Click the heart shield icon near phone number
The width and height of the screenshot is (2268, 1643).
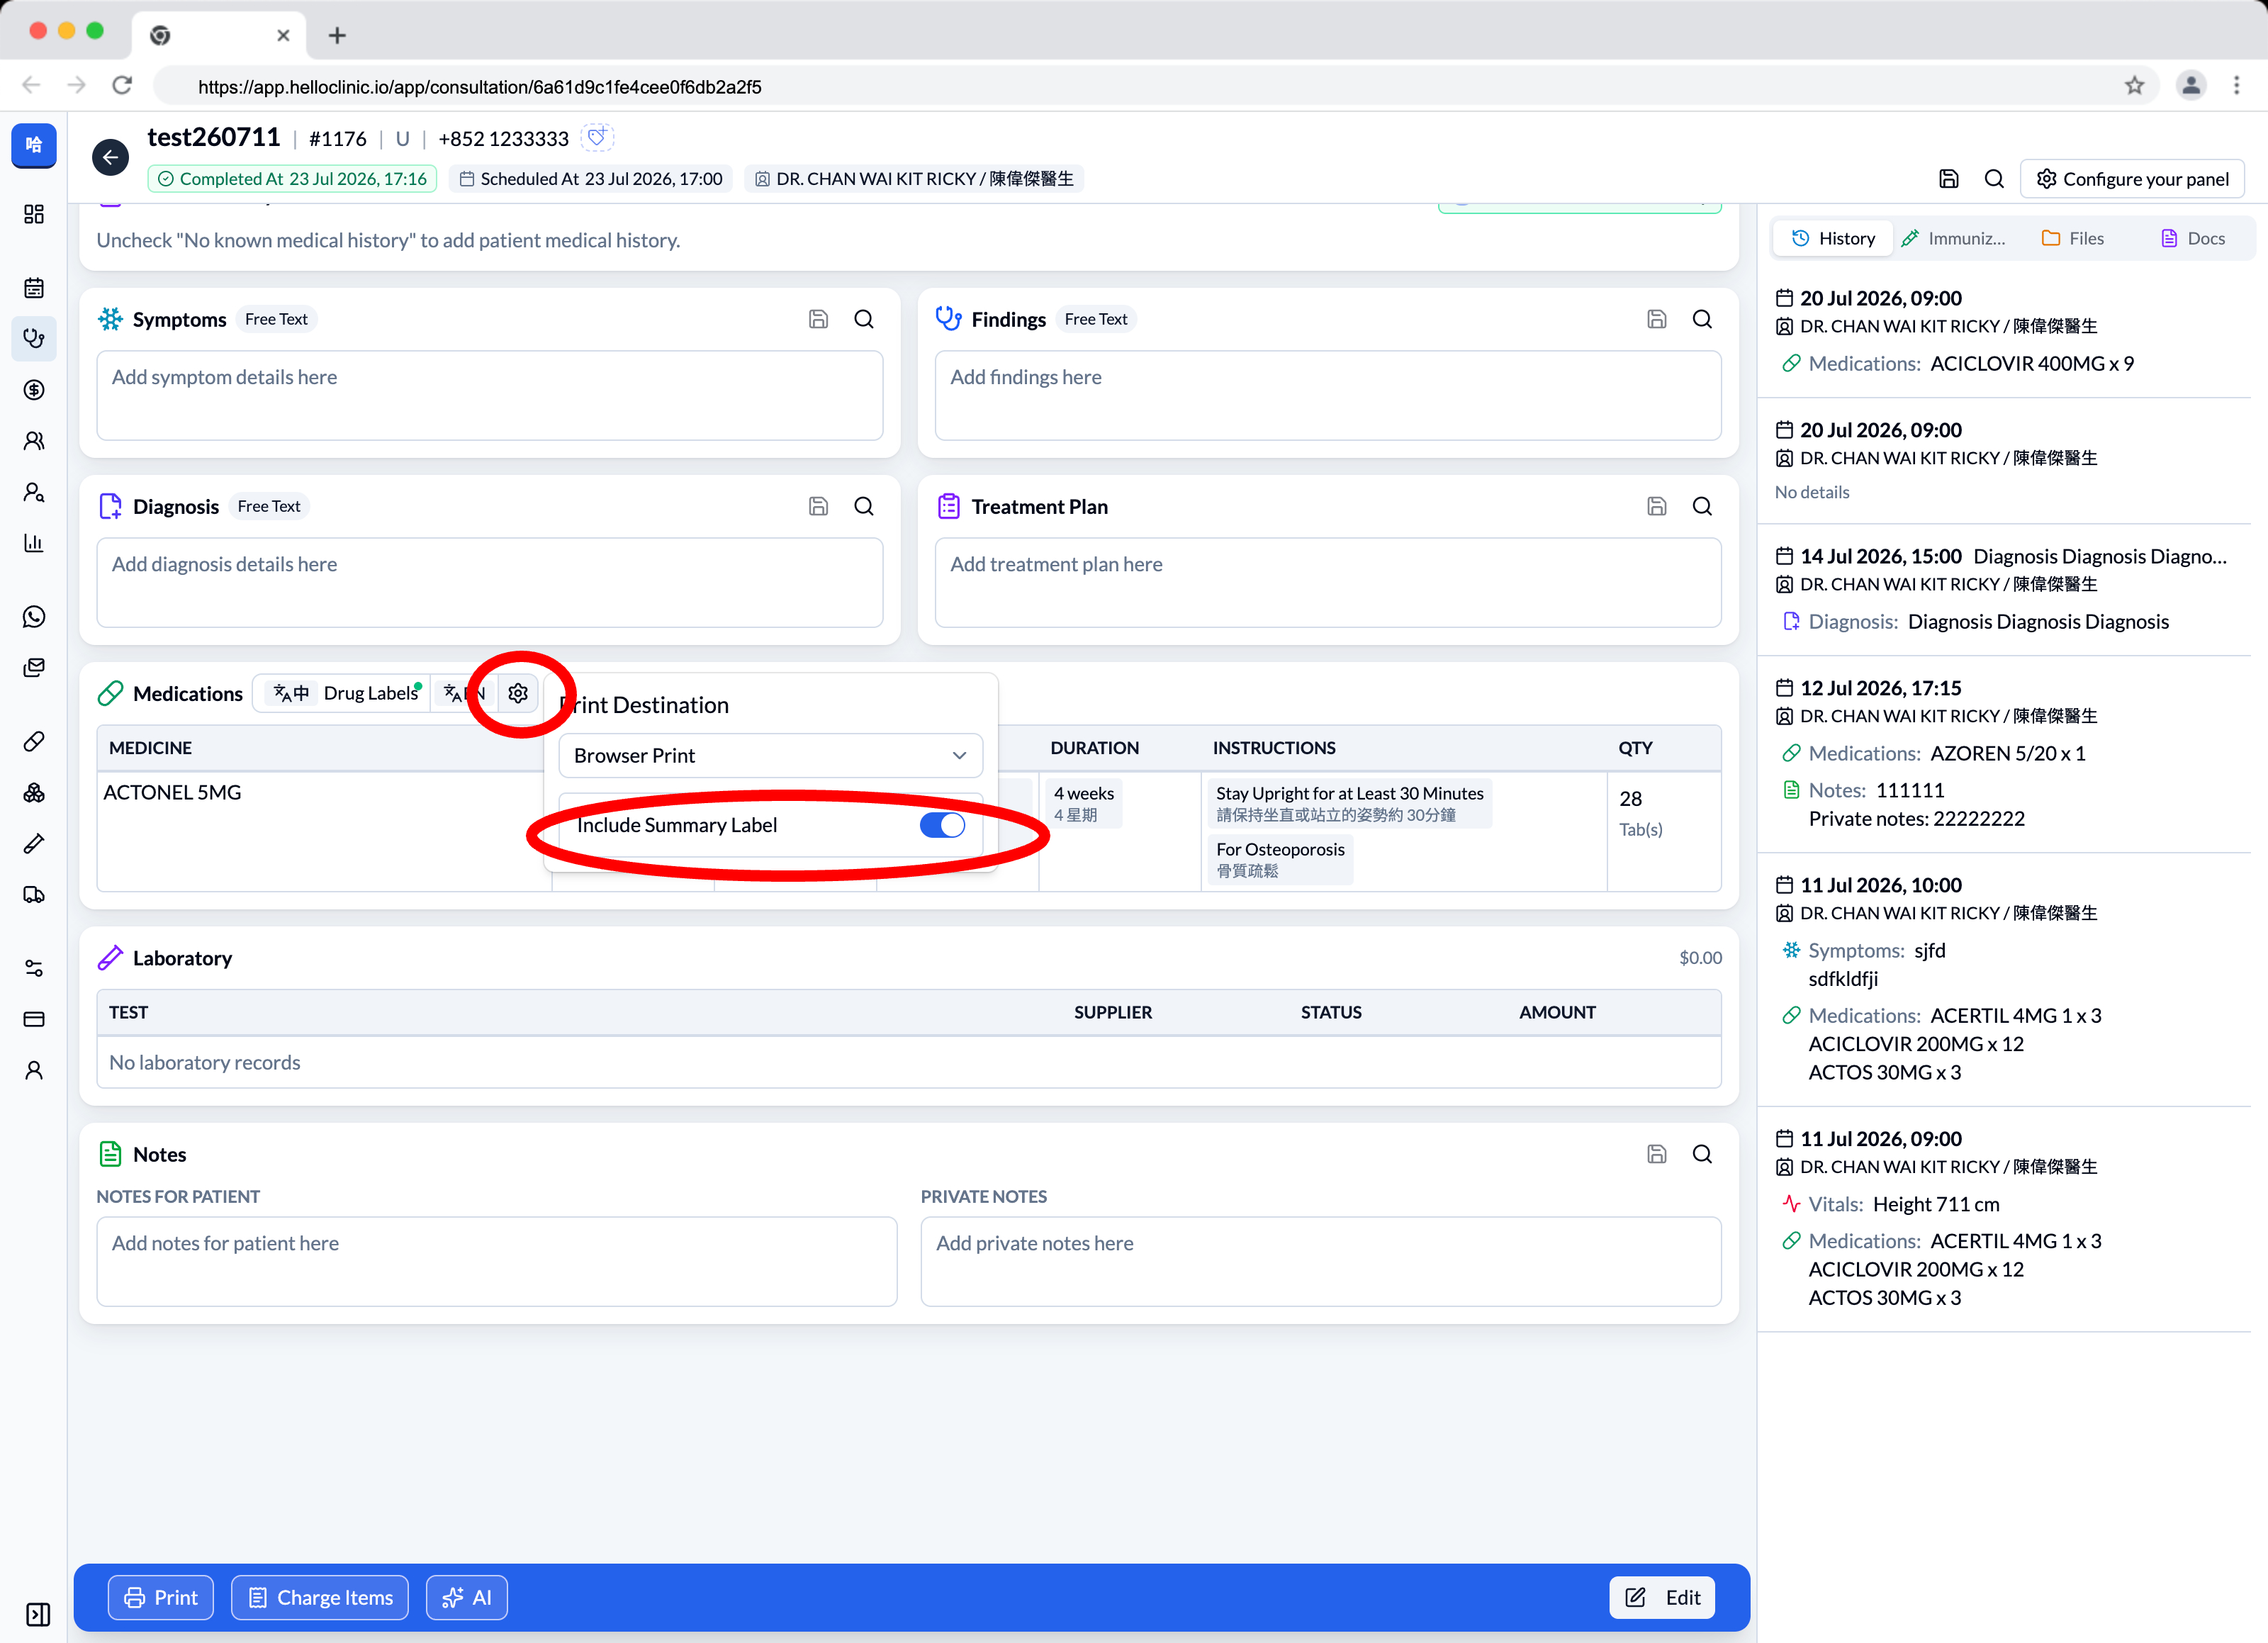coord(597,137)
